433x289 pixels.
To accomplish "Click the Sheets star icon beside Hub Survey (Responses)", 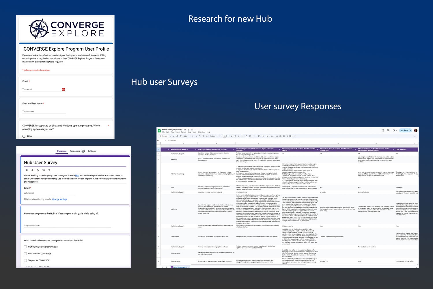I will [x=185, y=130].
